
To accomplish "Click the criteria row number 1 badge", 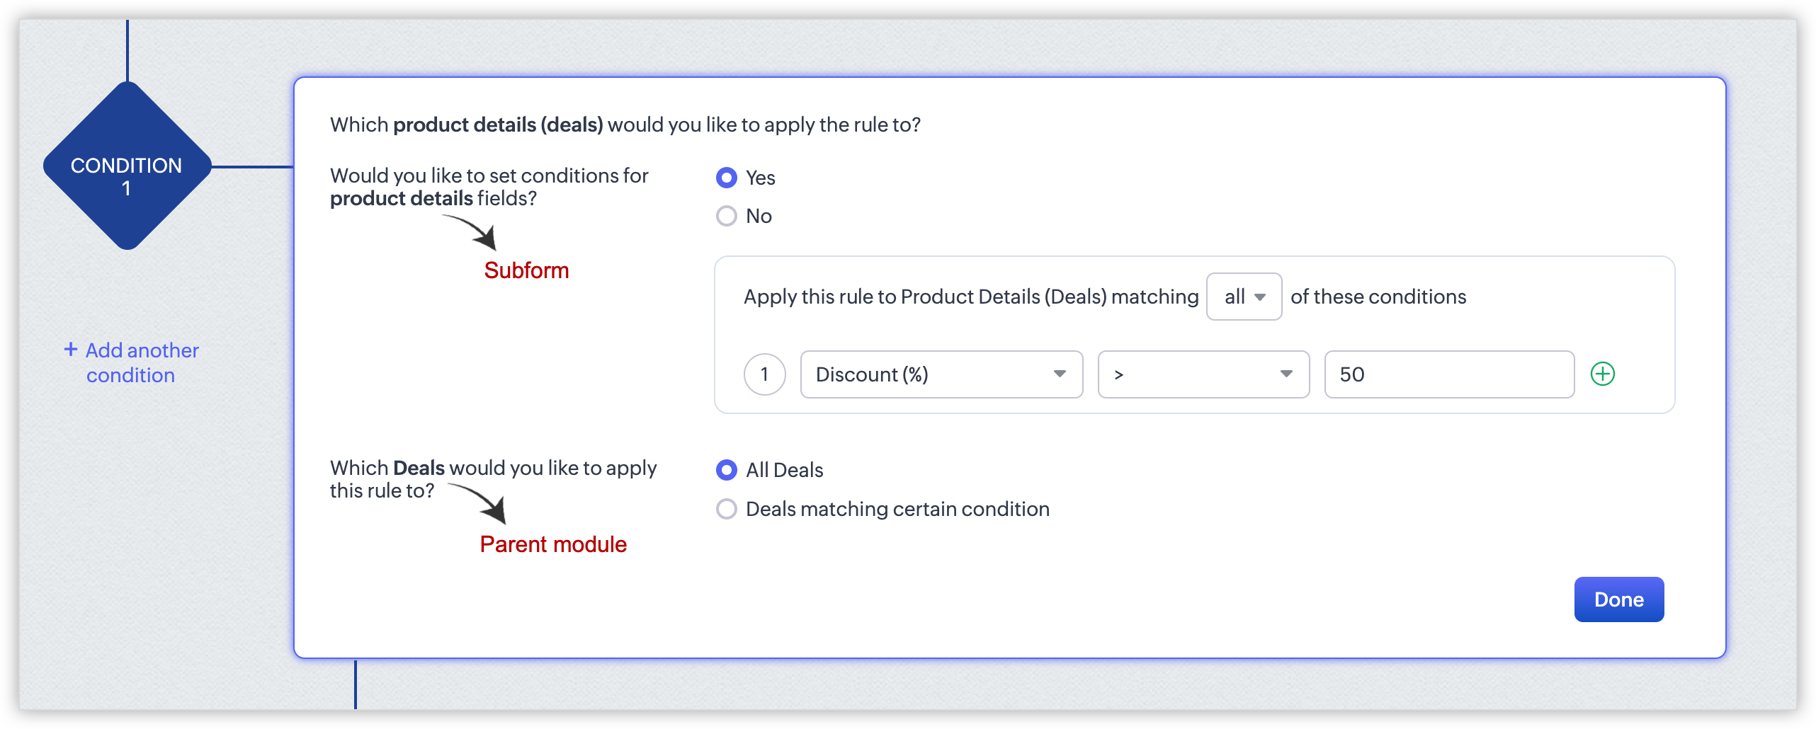I will (x=764, y=374).
